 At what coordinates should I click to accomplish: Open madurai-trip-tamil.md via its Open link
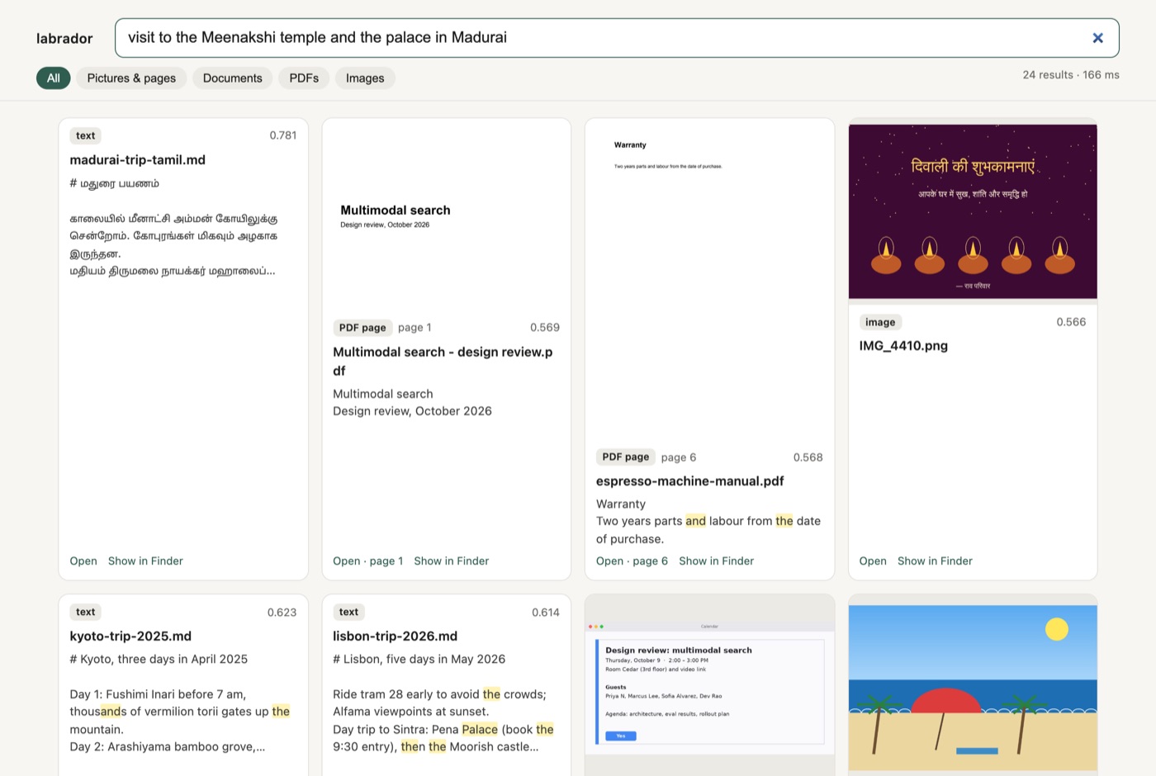(83, 561)
